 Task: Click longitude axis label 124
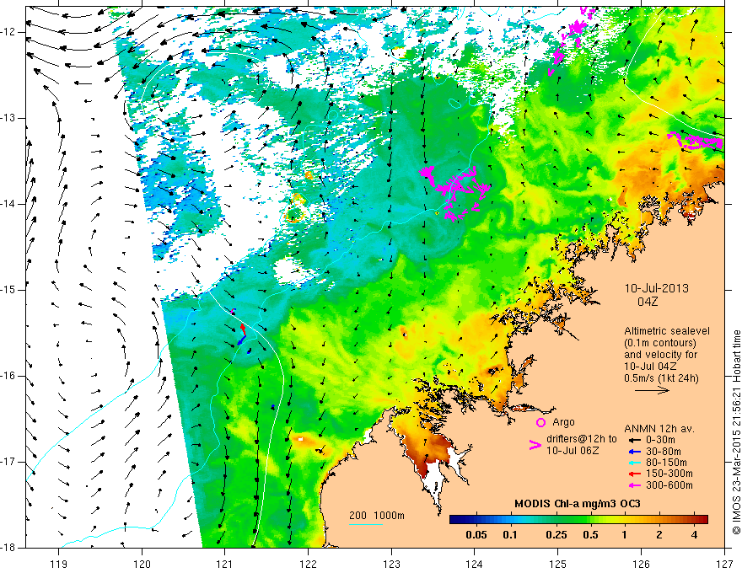coord(475,565)
